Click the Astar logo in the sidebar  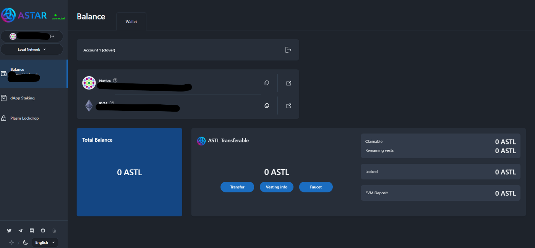click(24, 15)
